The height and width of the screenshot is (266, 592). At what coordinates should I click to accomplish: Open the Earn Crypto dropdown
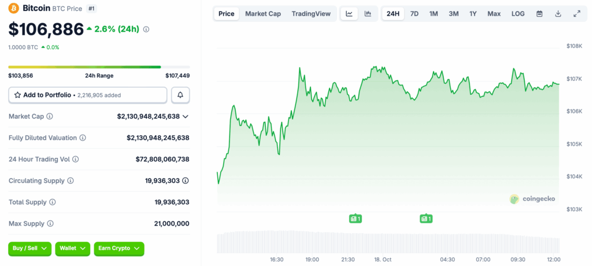119,249
